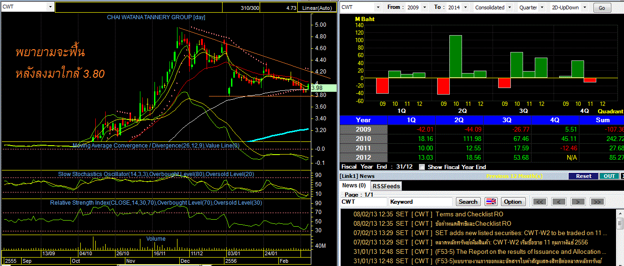Click the Sum column header

point(602,120)
